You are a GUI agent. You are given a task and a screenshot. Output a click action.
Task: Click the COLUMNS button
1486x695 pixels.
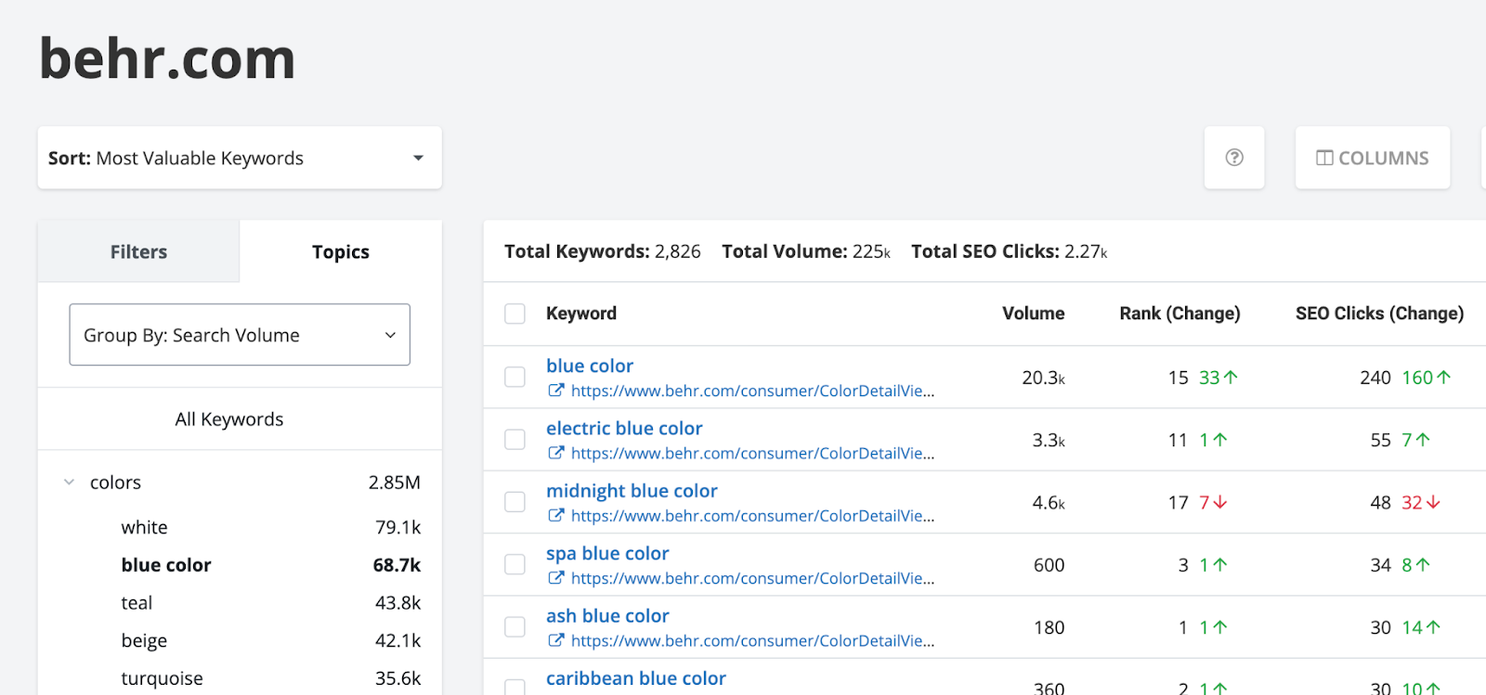[x=1372, y=158]
